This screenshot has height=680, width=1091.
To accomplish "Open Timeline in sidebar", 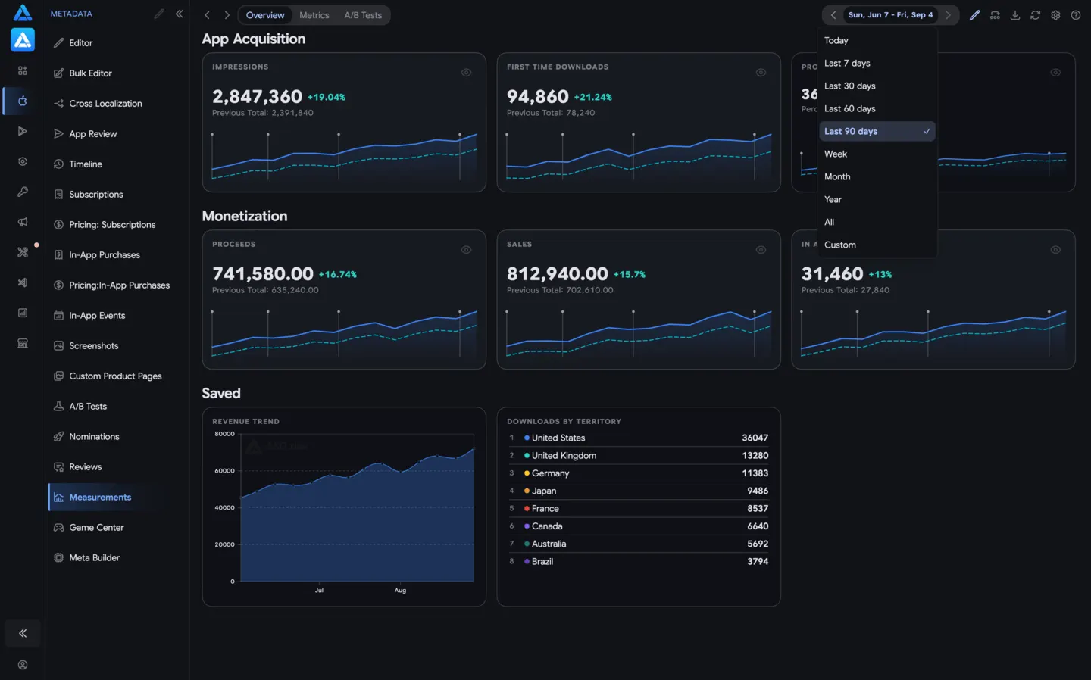I will coord(116,164).
